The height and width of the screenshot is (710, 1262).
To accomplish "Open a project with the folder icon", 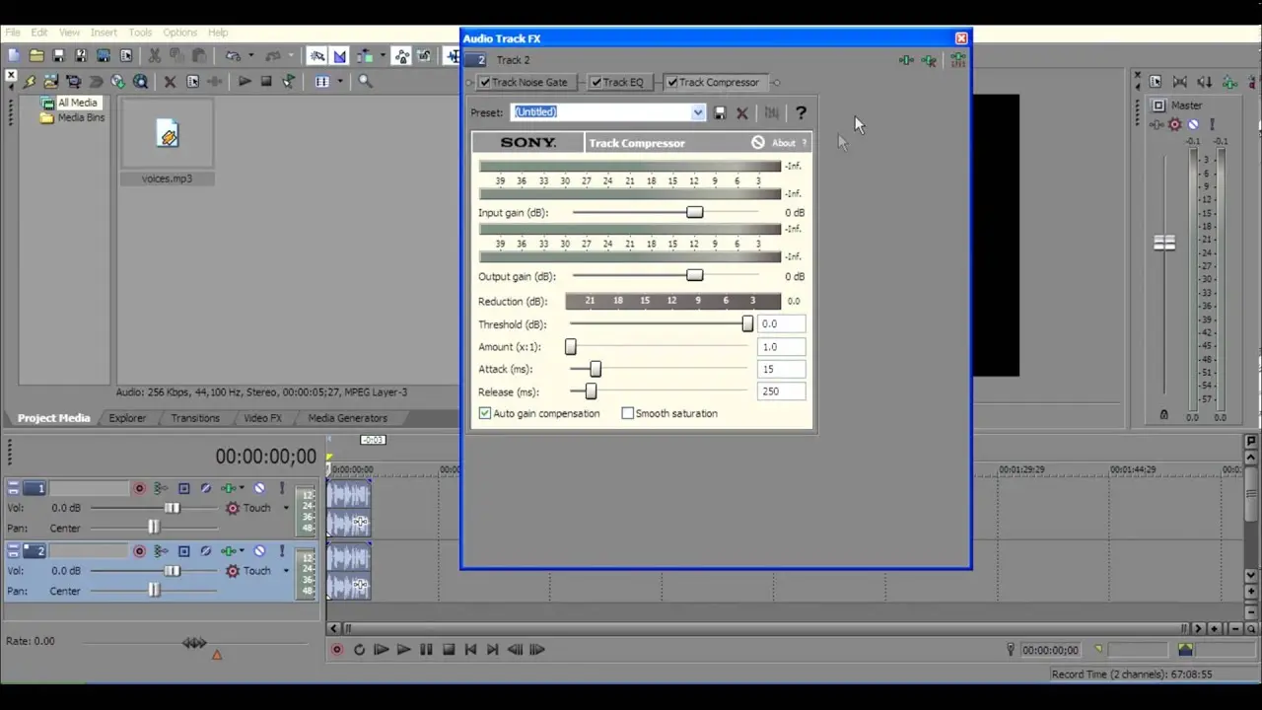I will pyautogui.click(x=36, y=56).
